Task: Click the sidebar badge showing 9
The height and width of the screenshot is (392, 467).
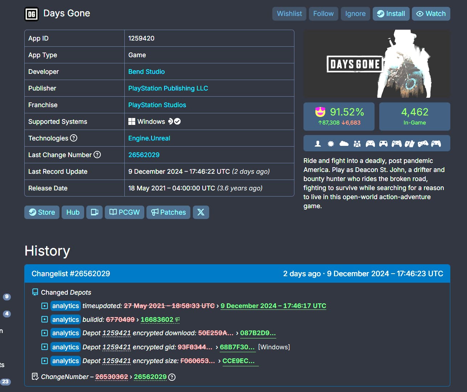Action: (x=7, y=297)
